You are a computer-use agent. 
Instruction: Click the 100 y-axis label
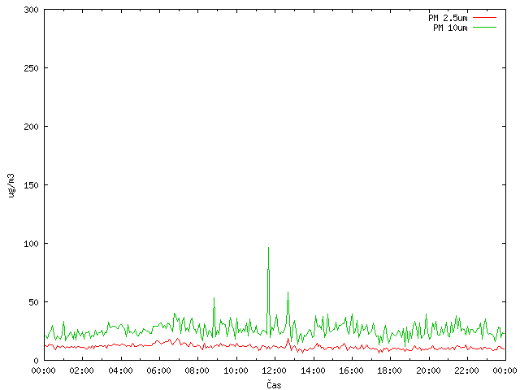point(31,244)
